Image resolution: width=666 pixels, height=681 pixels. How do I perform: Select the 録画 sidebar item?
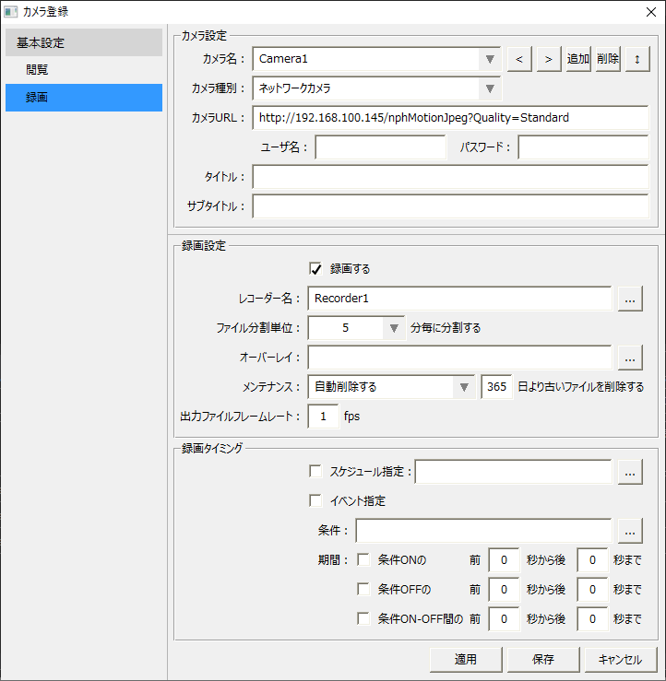tap(84, 98)
